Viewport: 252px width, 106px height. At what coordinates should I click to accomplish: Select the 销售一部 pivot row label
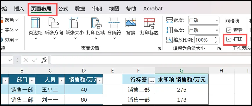coord(139,100)
